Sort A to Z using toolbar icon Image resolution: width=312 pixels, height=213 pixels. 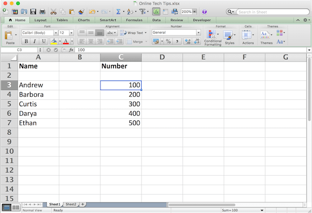[130, 12]
